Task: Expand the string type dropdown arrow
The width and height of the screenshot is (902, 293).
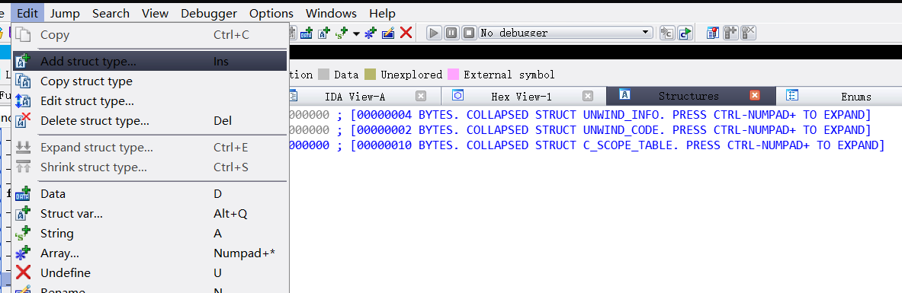Action: 356,33
